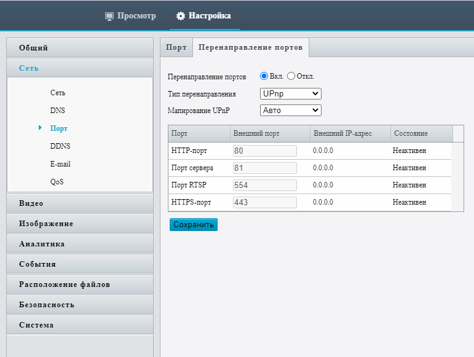
Task: Click the Порт RTSP row label
Action: tap(189, 185)
